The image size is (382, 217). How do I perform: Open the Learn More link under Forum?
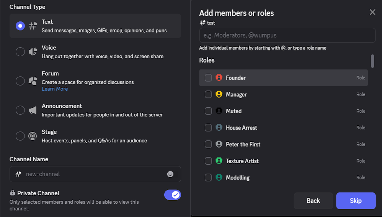point(55,89)
